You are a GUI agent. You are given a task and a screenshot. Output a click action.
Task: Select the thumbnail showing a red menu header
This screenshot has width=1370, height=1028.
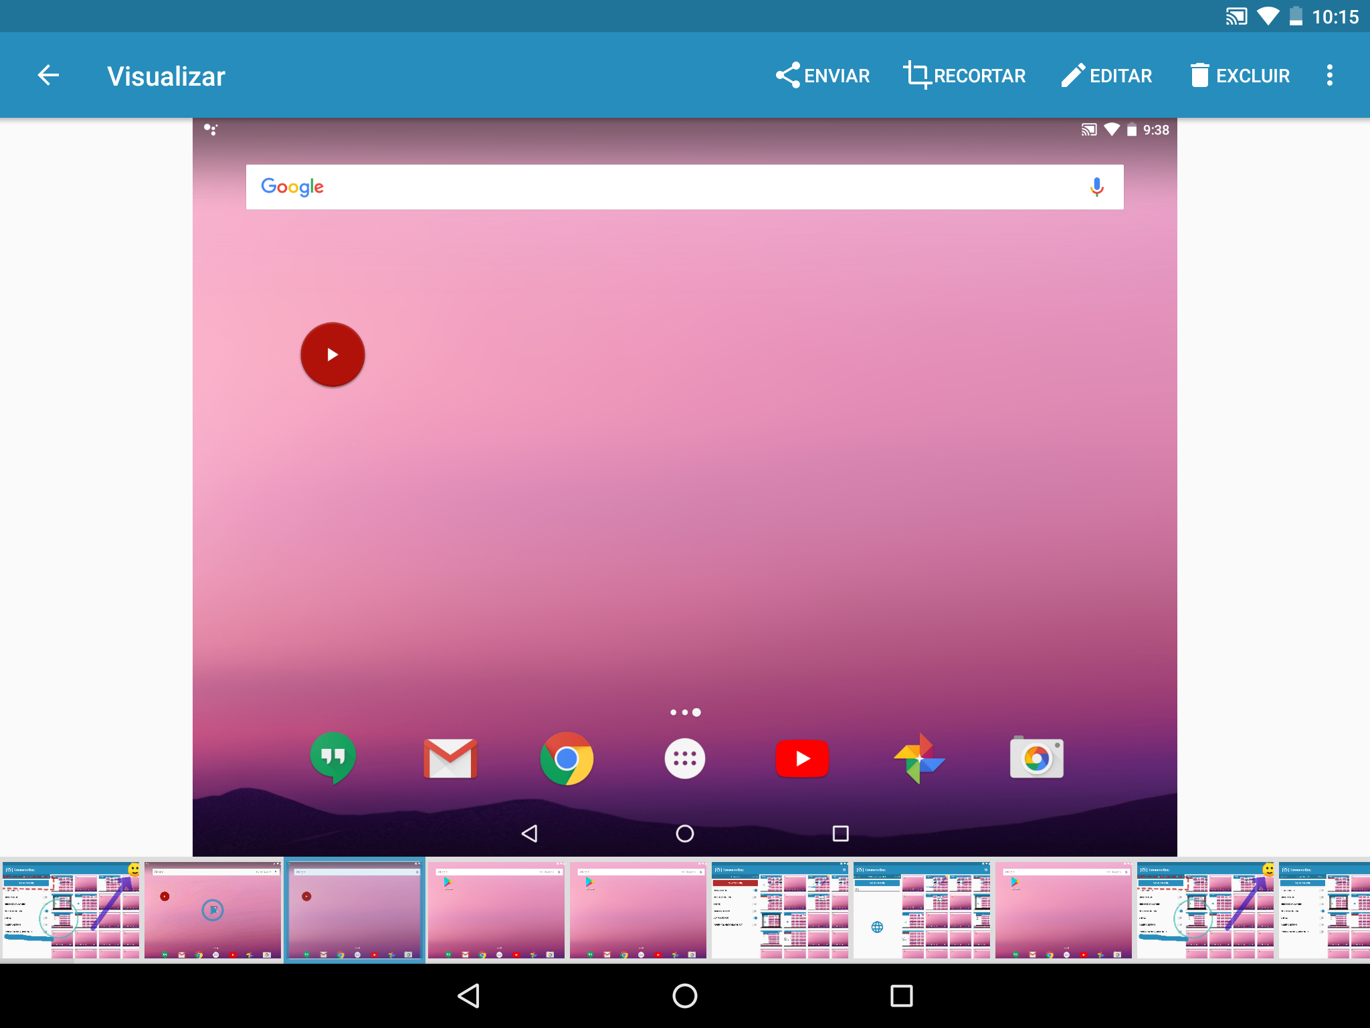(x=780, y=910)
